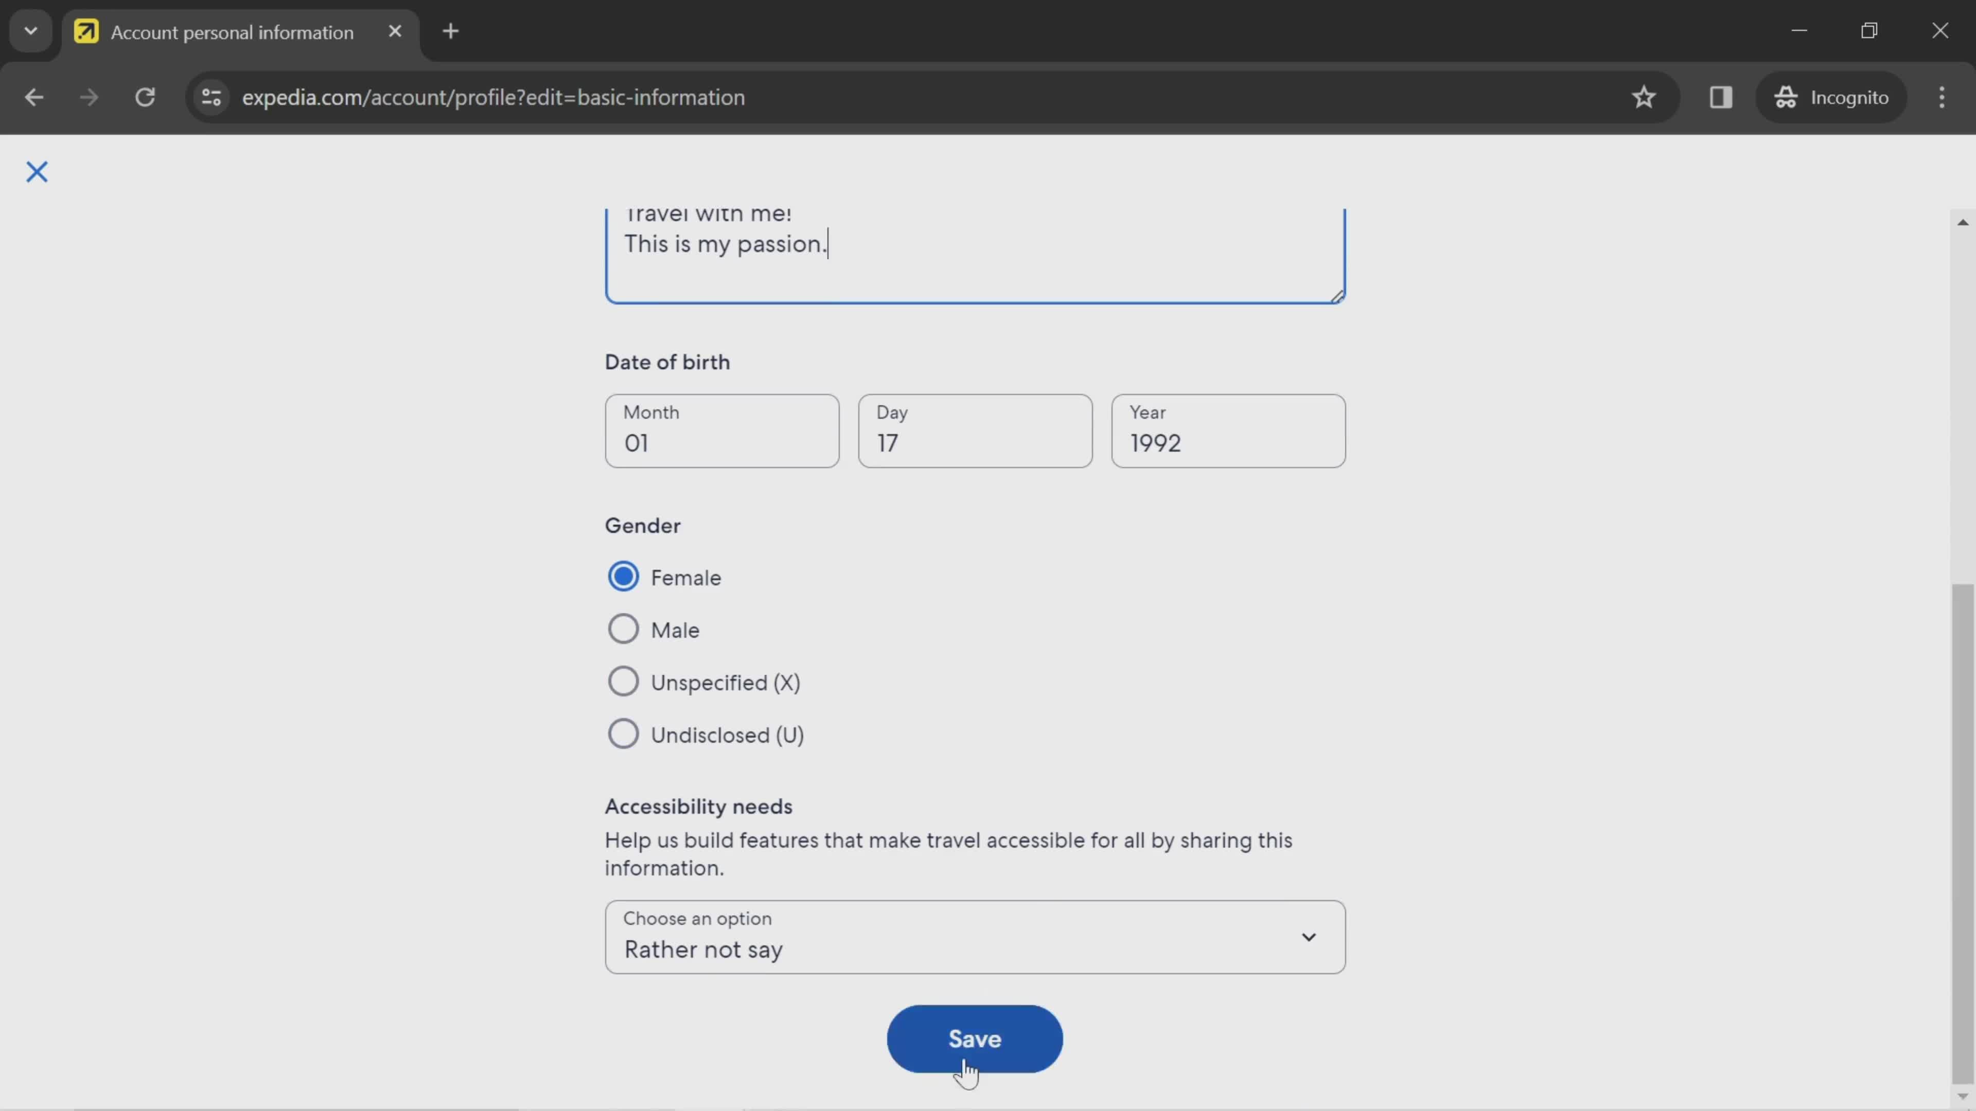Select the Female gender radio button
Image resolution: width=1976 pixels, height=1111 pixels.
pos(623,577)
